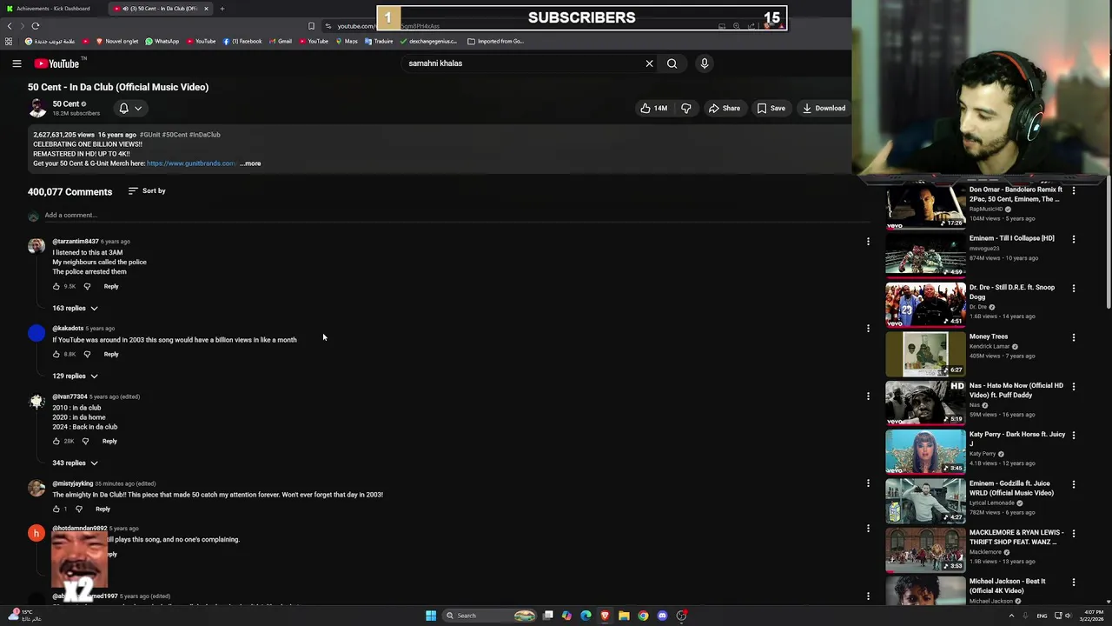The image size is (1112, 626).
Task: Download the video
Action: click(824, 109)
